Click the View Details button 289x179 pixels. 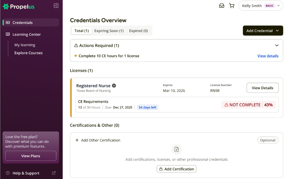262,88
